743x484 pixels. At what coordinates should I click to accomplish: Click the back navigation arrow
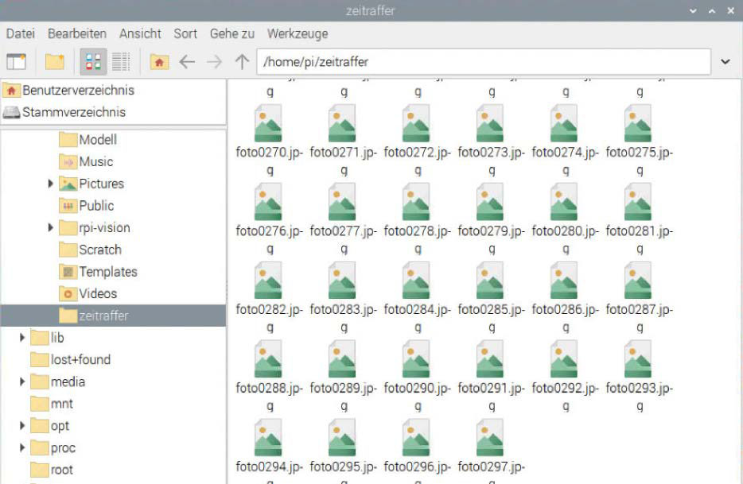pyautogui.click(x=187, y=62)
